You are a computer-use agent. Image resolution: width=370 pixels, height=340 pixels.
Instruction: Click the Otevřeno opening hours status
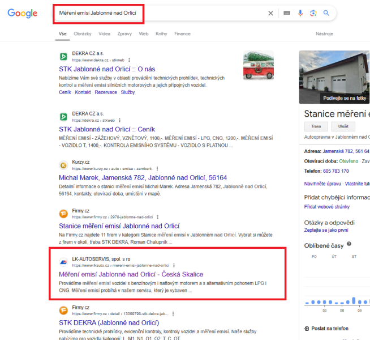point(349,161)
